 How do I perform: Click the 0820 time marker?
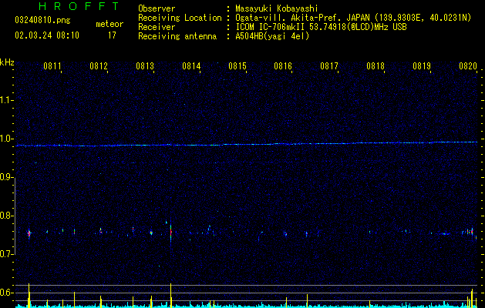(x=468, y=65)
